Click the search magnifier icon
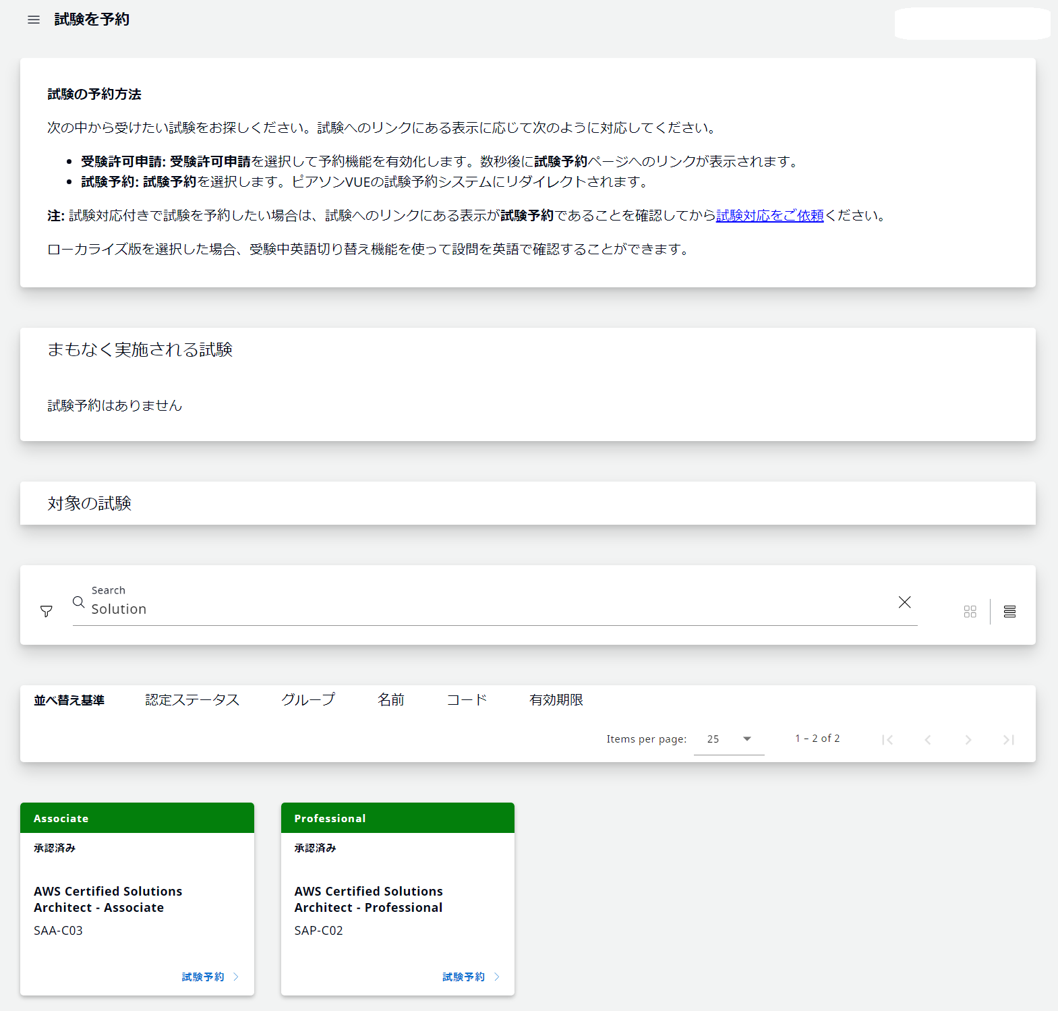This screenshot has height=1011, width=1058. [x=79, y=602]
